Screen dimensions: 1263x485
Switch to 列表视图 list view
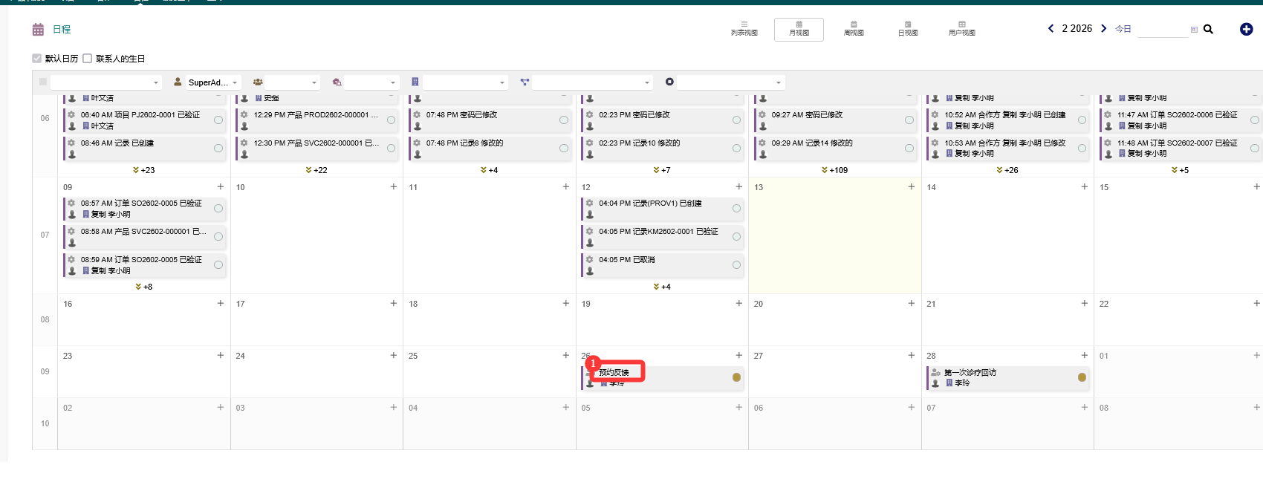[x=744, y=29]
